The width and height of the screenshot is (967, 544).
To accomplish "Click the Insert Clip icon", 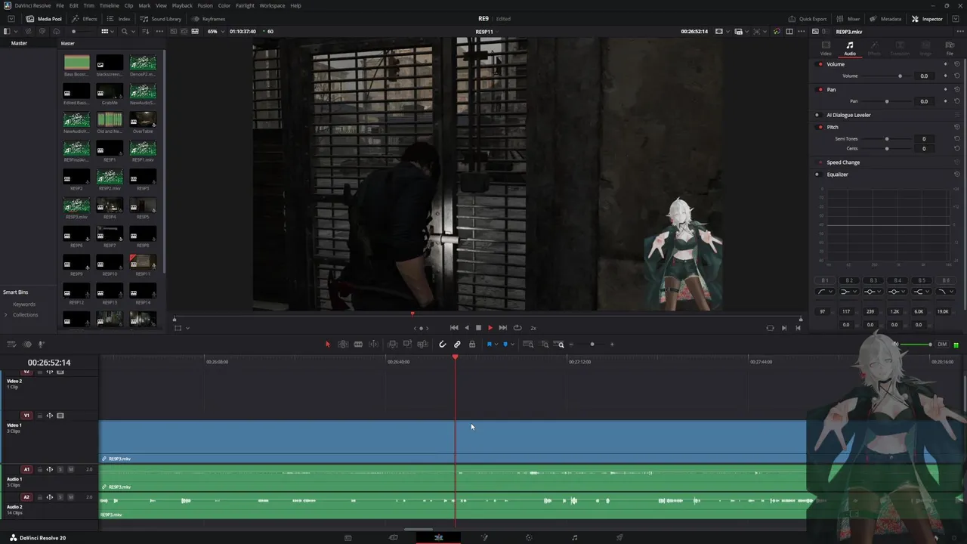I will (393, 345).
